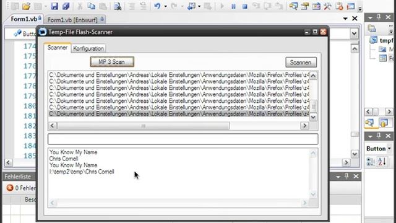Screen dimensions: 396x223
Task: Select the Solution Explorer tab icon below the tree
Action: pyautogui.click(x=370, y=123)
